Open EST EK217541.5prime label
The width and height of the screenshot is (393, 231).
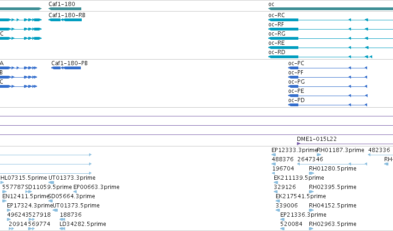click(301, 196)
